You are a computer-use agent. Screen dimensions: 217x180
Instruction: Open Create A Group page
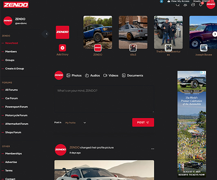pos(15,69)
